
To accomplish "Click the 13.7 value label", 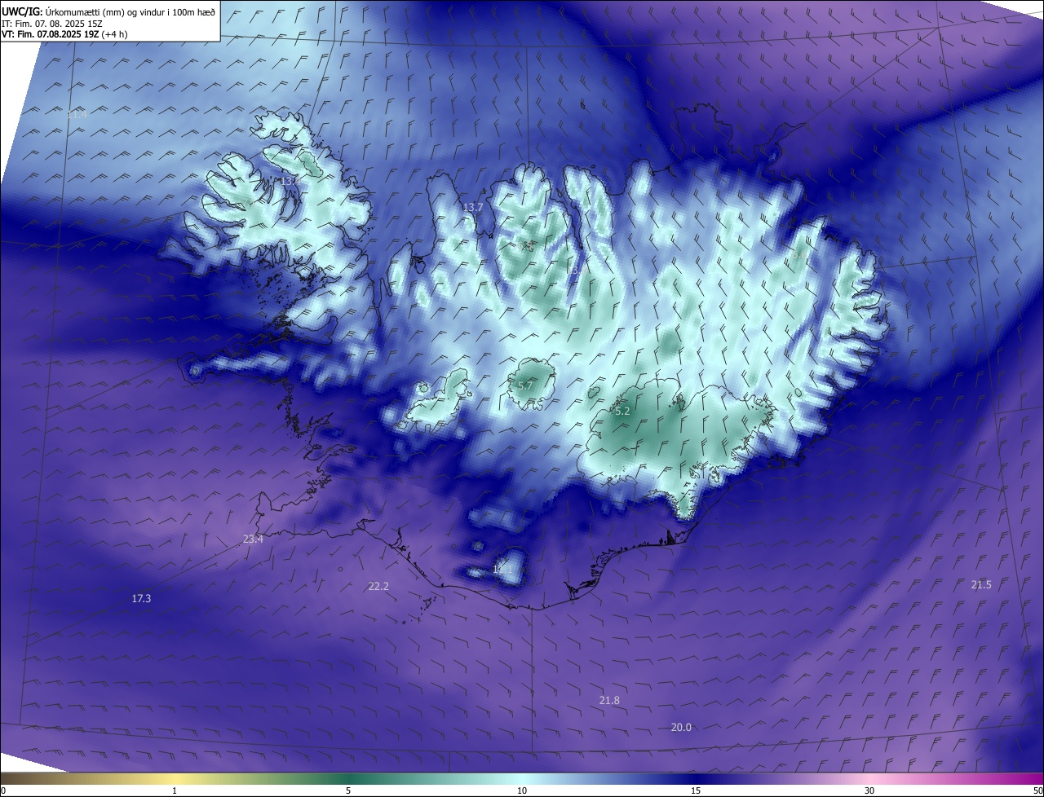I will point(473,207).
